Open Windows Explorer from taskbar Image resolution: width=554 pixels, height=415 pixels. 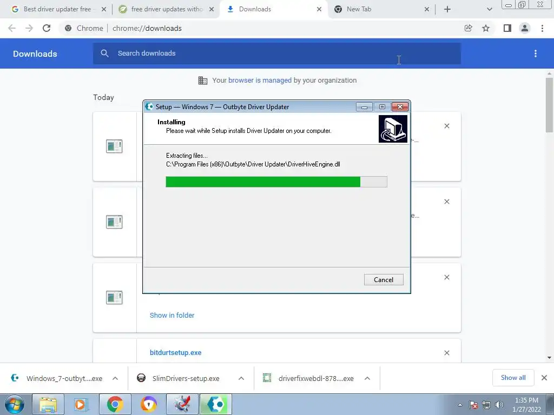tap(48, 404)
